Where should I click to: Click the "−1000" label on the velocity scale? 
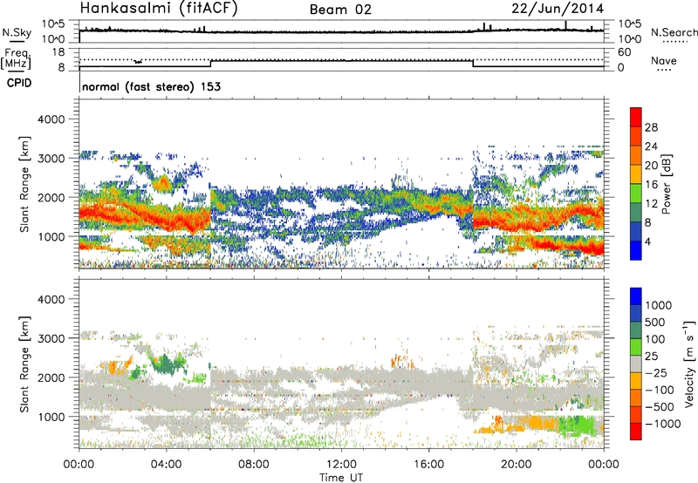[662, 424]
